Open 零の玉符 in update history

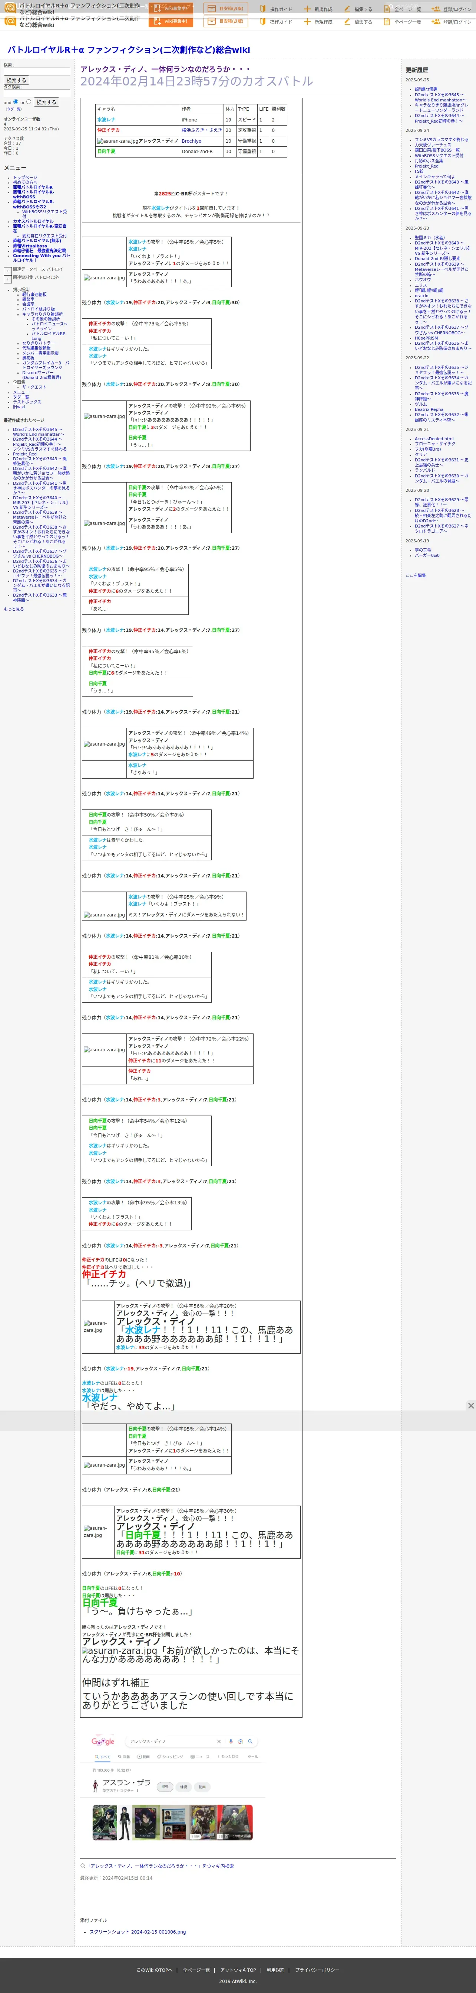[423, 550]
